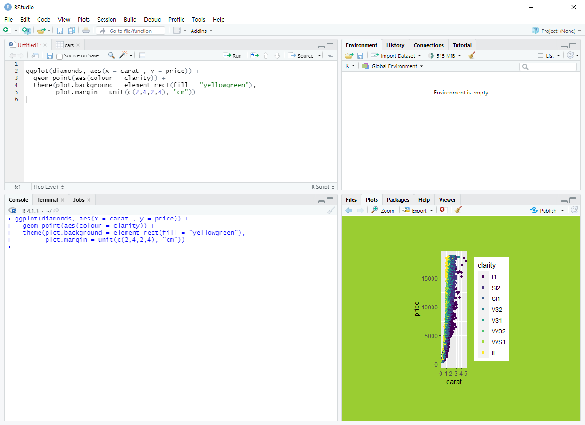
Task: Clear all plots with the broom icon
Action: (458, 210)
